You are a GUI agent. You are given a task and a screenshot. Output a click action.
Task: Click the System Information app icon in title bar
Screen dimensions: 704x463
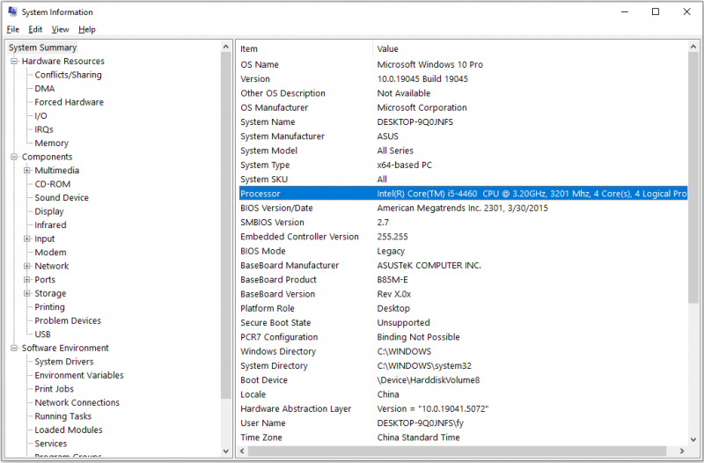click(12, 11)
